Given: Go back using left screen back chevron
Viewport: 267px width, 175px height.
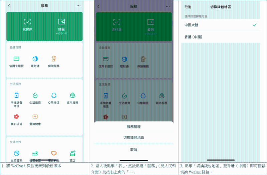Looking at the screenshot, I should point(9,6).
